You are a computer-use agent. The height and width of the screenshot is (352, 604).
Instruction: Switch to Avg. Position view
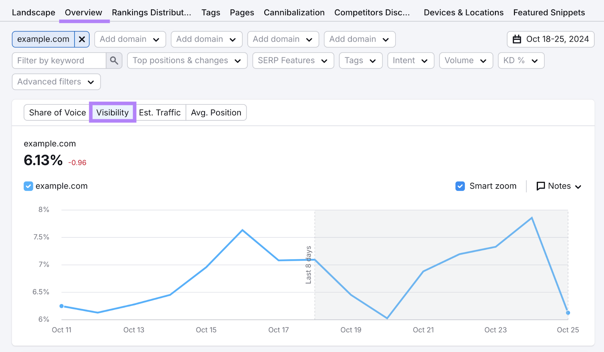click(x=216, y=112)
